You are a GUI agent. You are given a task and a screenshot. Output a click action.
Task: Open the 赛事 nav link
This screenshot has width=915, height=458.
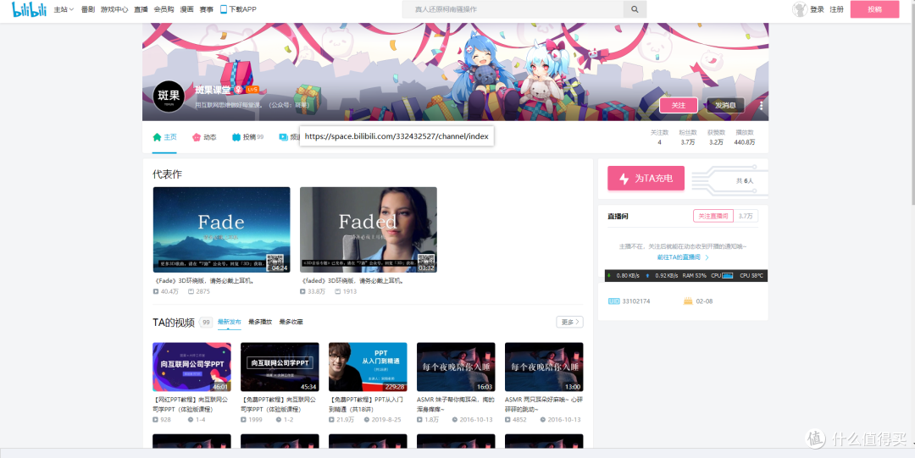click(x=206, y=9)
